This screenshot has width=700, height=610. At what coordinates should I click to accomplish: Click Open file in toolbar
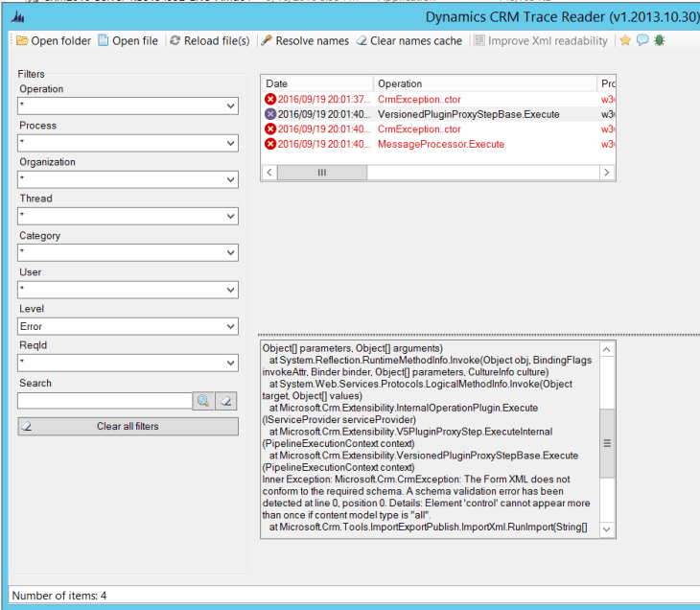[x=128, y=40]
